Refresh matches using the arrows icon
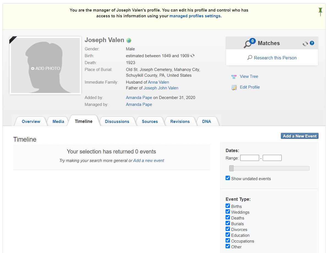The image size is (329, 253). pyautogui.click(x=305, y=44)
